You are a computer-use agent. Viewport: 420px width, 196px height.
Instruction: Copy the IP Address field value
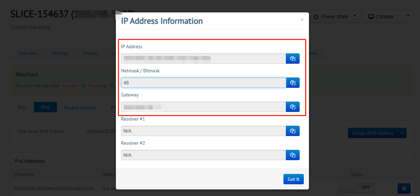[293, 59]
